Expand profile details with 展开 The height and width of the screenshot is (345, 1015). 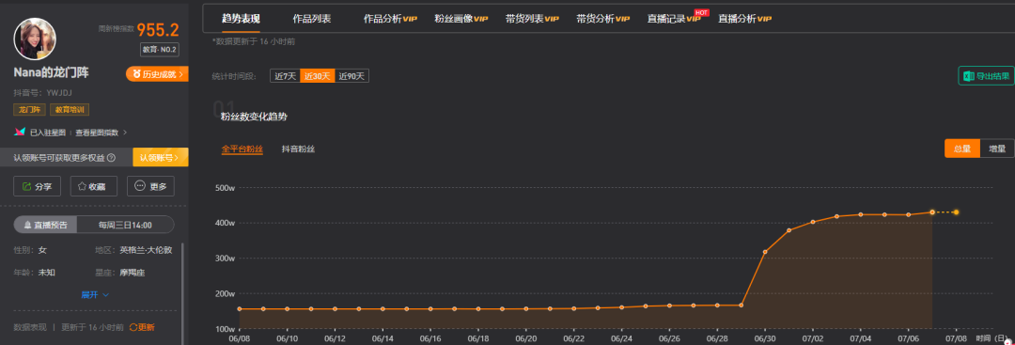(x=95, y=294)
